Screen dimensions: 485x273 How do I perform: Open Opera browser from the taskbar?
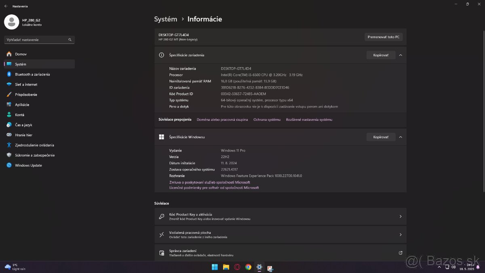coord(237,267)
